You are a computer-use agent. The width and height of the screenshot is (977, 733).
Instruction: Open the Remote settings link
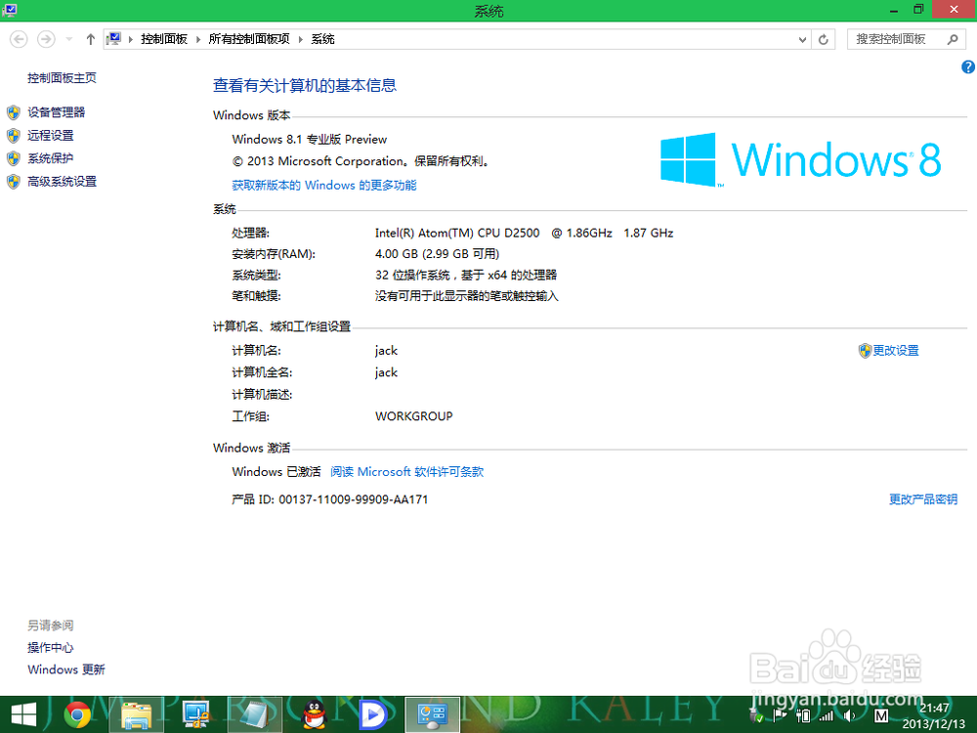click(x=51, y=135)
